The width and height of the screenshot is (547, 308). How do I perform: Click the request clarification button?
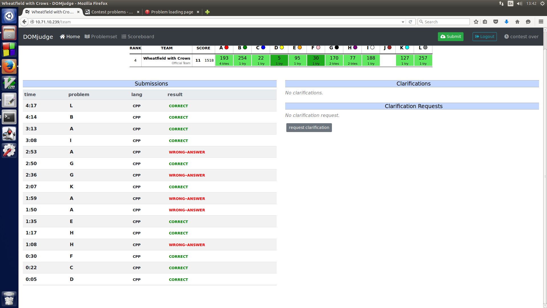coord(309,127)
